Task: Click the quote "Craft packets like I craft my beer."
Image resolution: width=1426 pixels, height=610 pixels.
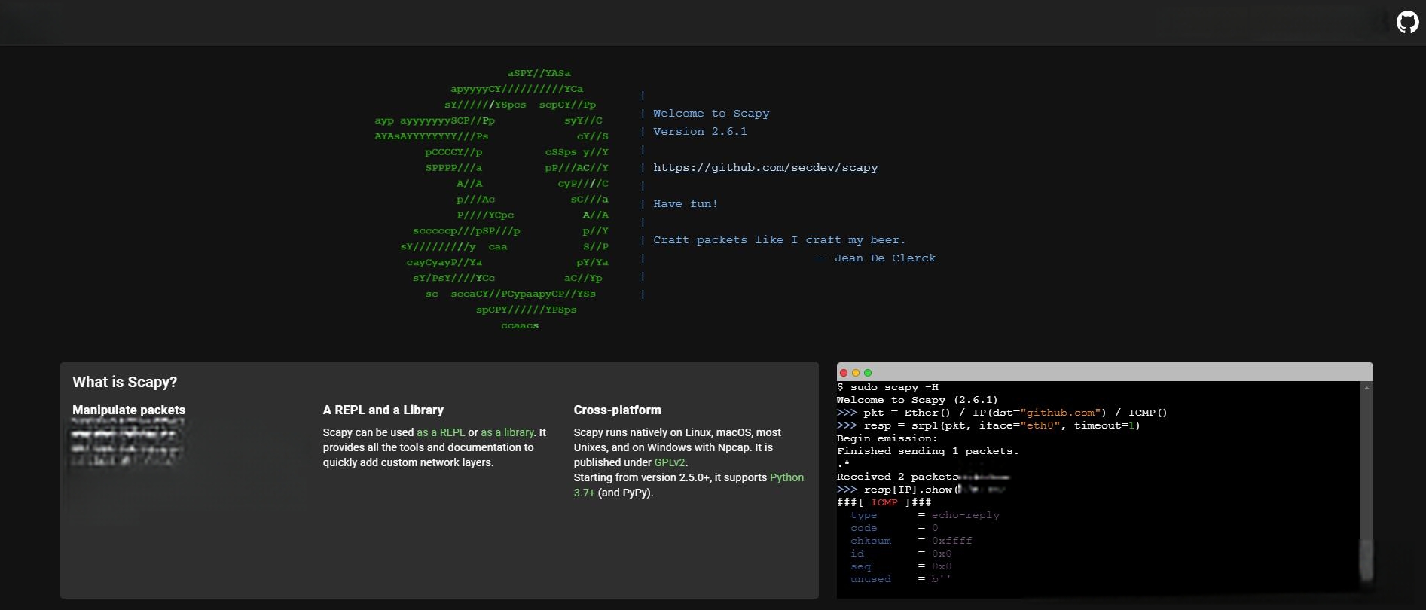Action: tap(780, 239)
